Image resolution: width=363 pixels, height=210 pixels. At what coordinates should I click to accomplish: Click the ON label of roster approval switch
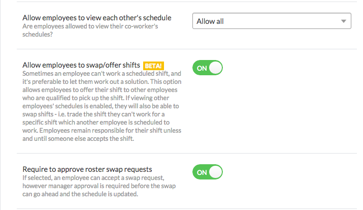202,172
